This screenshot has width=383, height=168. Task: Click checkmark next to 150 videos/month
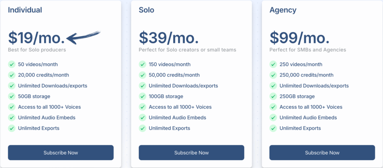click(x=143, y=64)
